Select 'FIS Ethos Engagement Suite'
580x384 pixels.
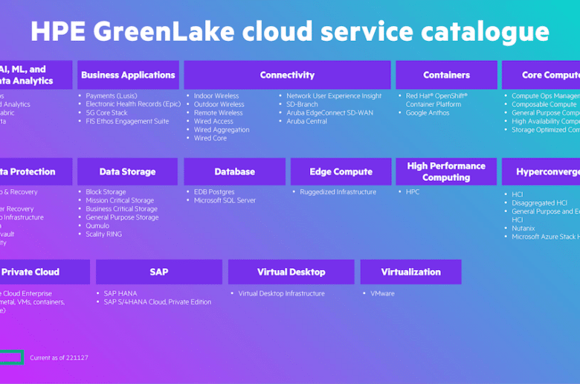(x=127, y=121)
